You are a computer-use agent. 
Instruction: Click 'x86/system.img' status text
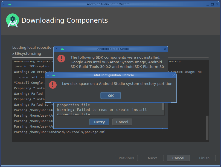coord(27,54)
